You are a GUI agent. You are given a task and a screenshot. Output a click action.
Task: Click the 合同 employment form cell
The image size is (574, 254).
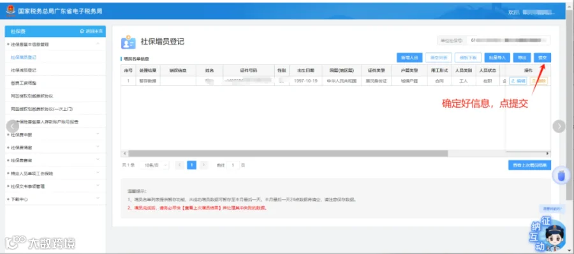click(439, 81)
